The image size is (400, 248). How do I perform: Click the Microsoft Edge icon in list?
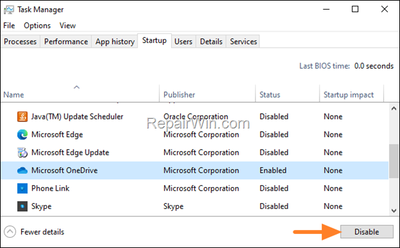[x=23, y=134]
